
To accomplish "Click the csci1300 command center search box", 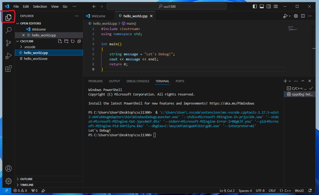I will [167, 6].
